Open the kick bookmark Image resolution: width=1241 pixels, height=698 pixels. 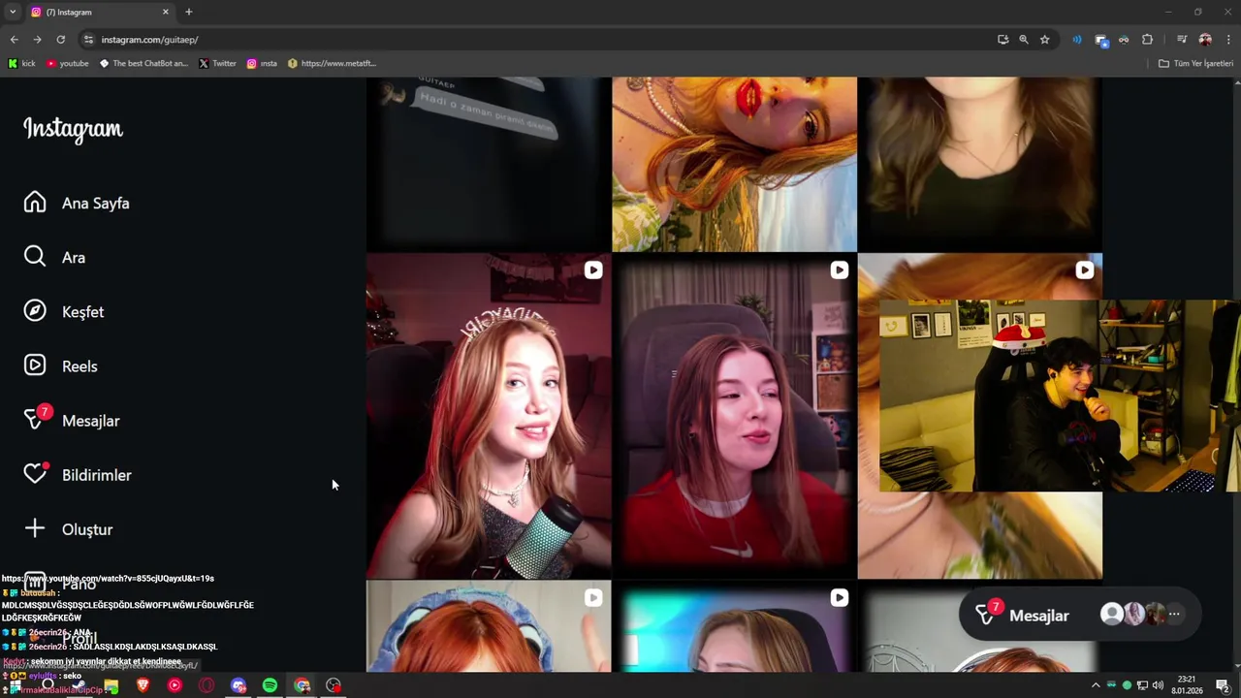[21, 63]
